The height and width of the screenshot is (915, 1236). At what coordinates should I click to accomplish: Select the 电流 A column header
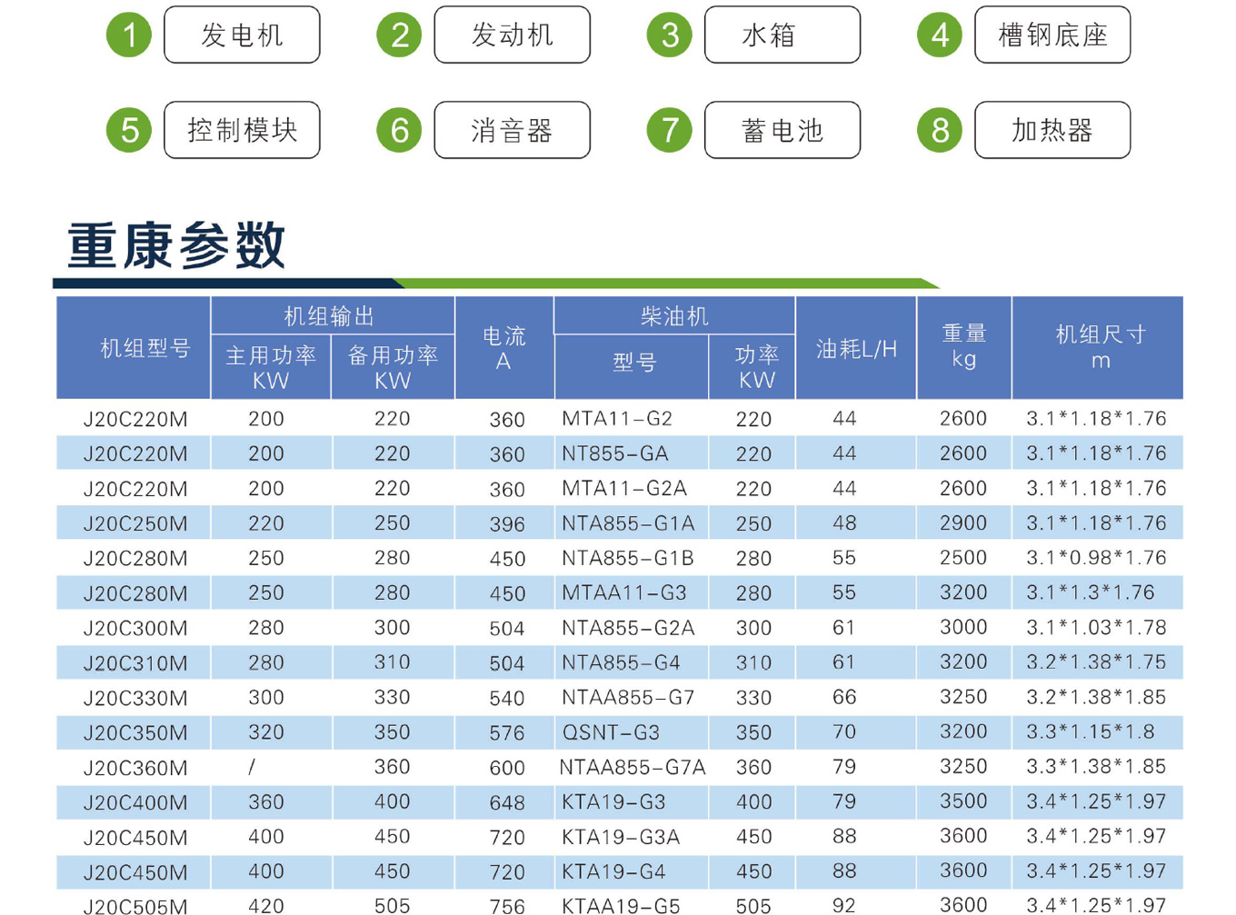[504, 348]
